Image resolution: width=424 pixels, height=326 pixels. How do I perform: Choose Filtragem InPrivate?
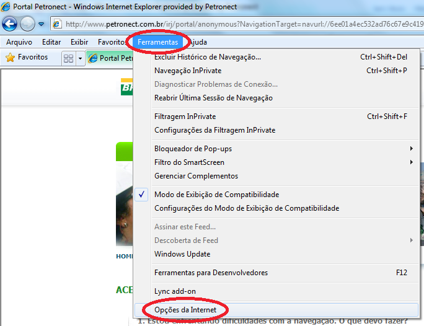coord(276,117)
